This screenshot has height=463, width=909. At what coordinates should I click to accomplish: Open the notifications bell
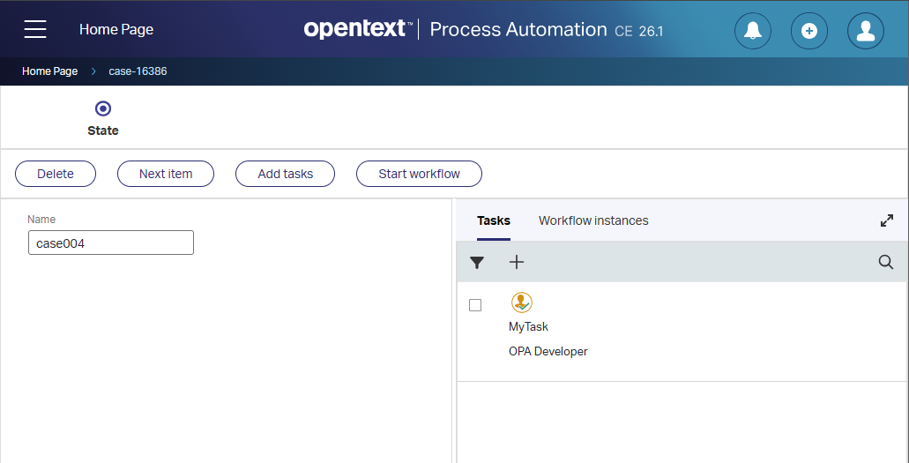pos(753,31)
